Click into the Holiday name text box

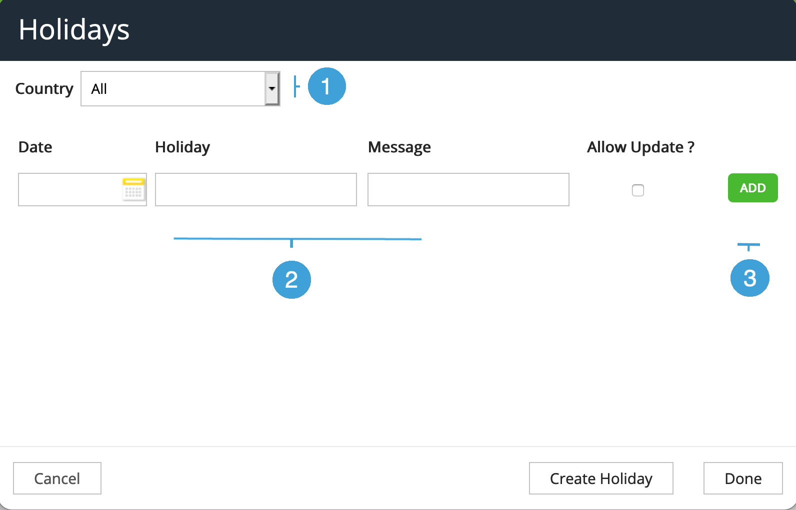pyautogui.click(x=255, y=190)
